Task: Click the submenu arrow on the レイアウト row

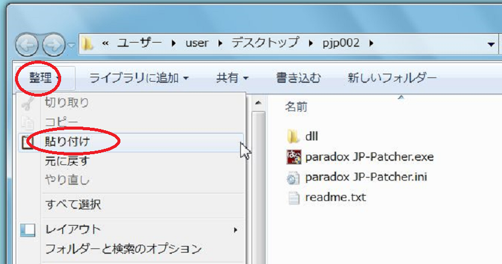Action: point(235,230)
